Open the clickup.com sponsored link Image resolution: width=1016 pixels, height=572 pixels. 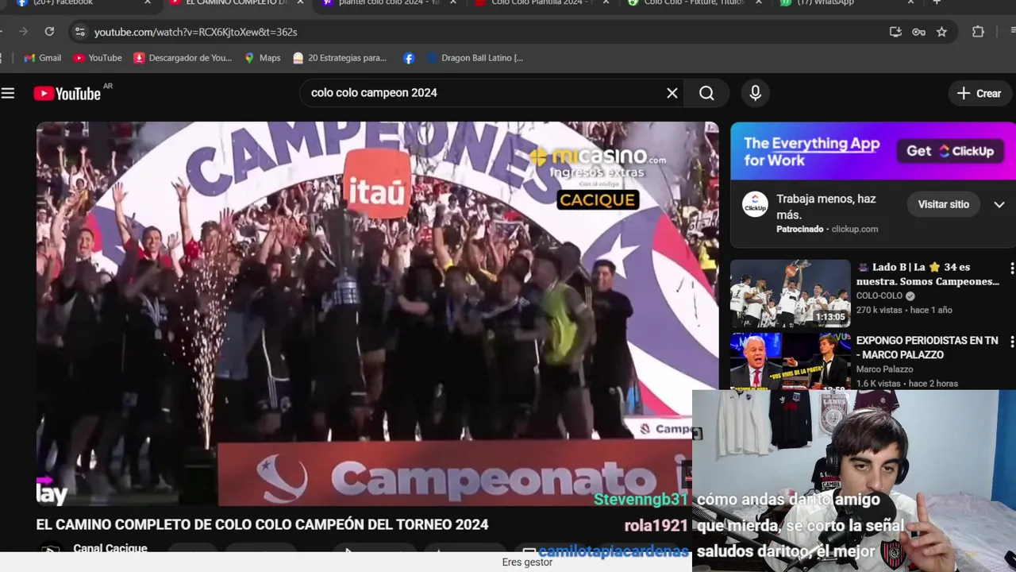(x=854, y=229)
